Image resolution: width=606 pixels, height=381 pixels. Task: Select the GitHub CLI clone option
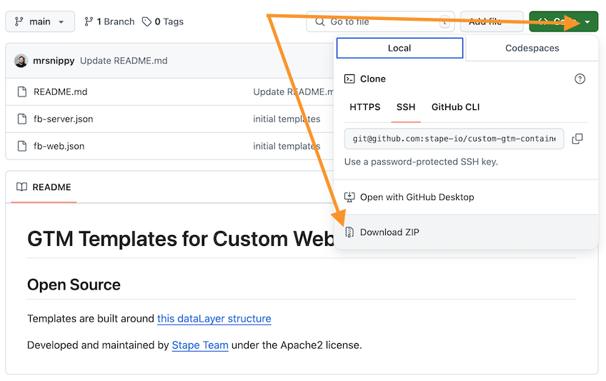coord(456,107)
